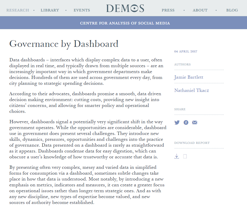View author Jamie Bartlett's profile
This screenshot has height=207, width=247.
click(x=189, y=77)
